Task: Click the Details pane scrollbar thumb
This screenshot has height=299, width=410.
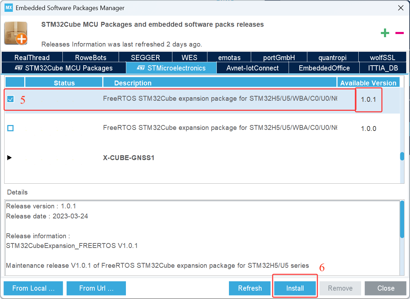Action: click(402, 219)
